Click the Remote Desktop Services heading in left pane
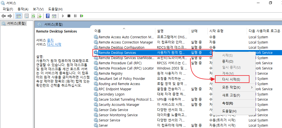282x128 pixels. pyautogui.click(x=56, y=31)
